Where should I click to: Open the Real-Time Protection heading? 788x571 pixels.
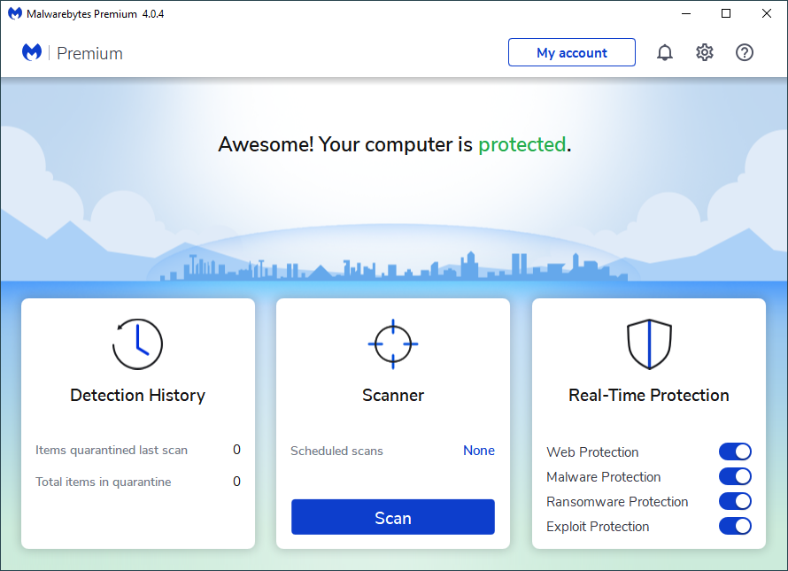(x=649, y=396)
